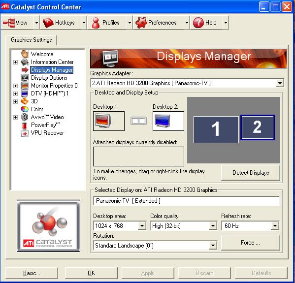Viewport: 295px width, 283px height.
Task: Click the ATI logo in title bar
Action: click(x=5, y=7)
